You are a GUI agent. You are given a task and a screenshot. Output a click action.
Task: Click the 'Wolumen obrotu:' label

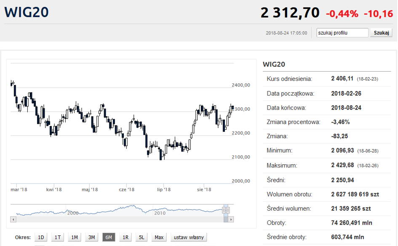pos(289,194)
